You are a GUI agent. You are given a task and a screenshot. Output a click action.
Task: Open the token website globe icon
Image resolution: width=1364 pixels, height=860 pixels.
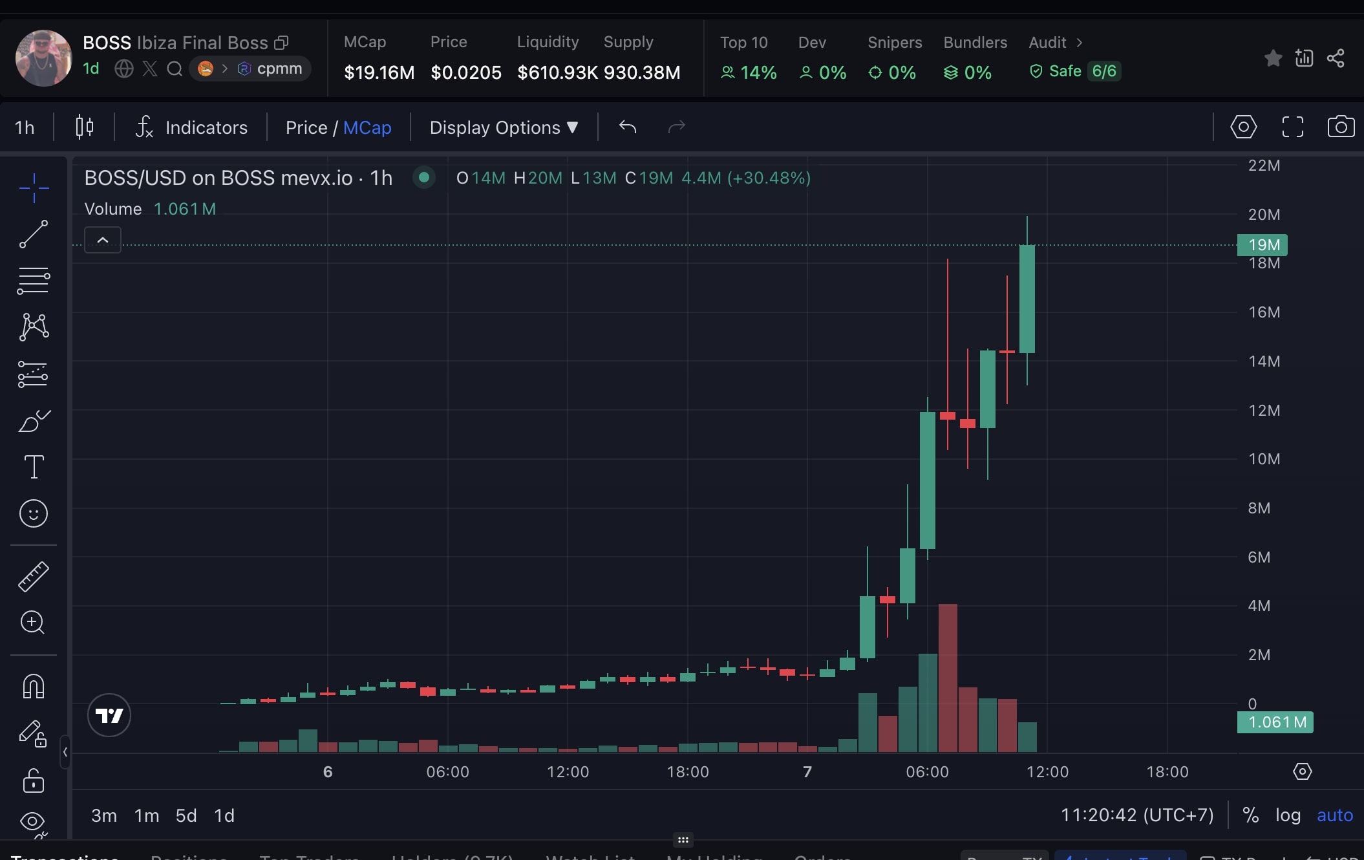click(123, 69)
